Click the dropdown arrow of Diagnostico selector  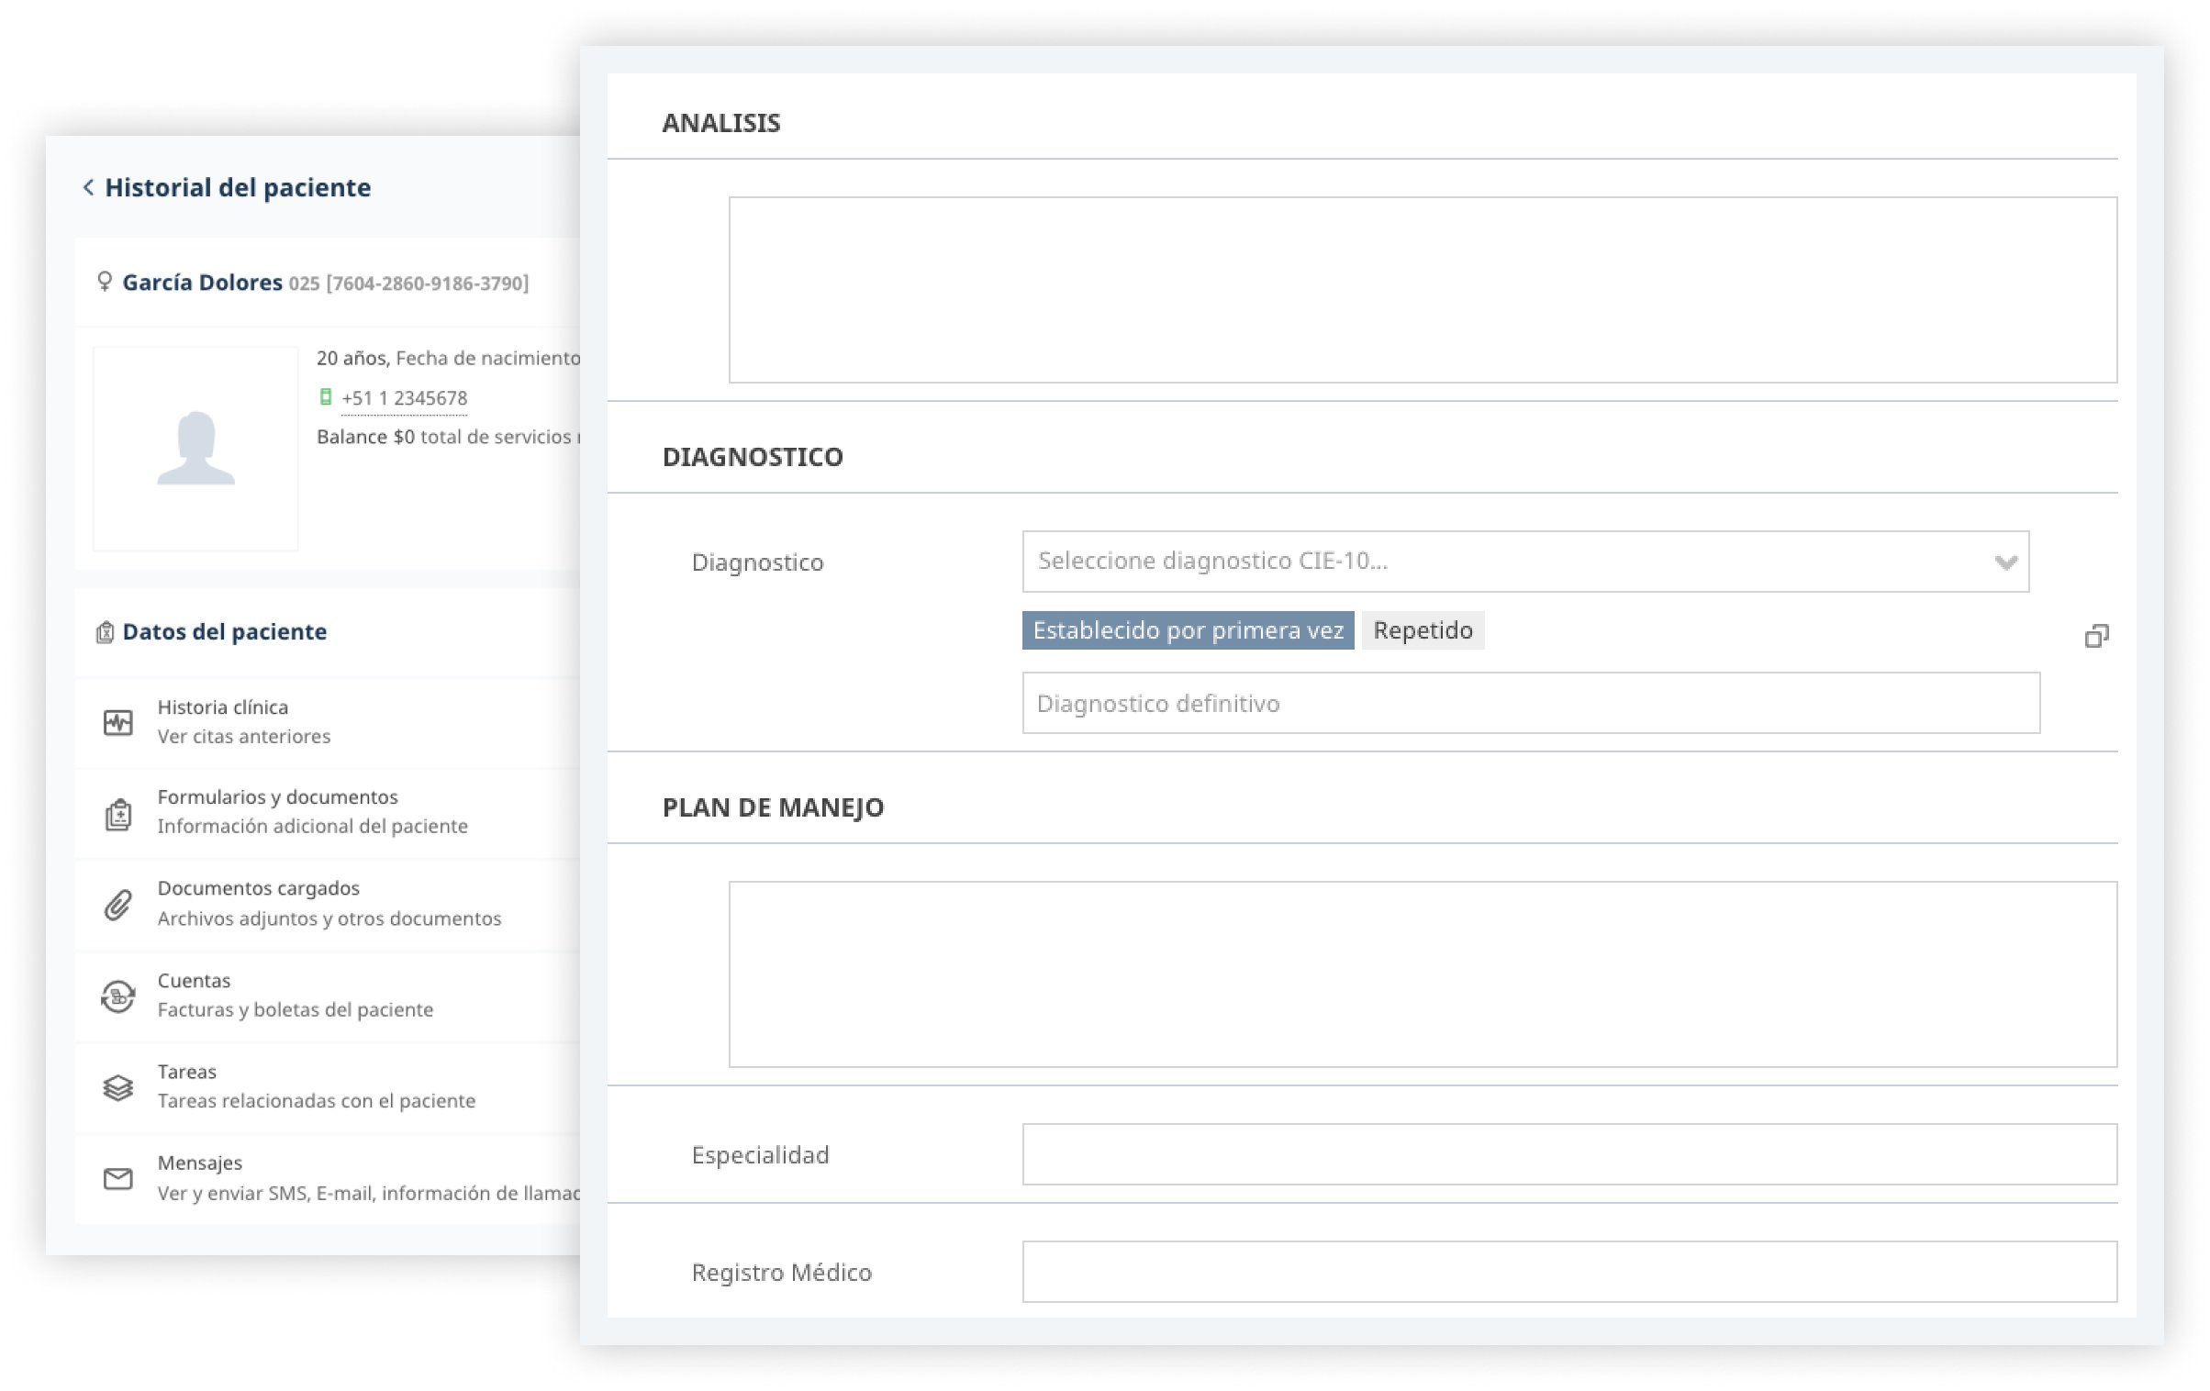[2005, 562]
